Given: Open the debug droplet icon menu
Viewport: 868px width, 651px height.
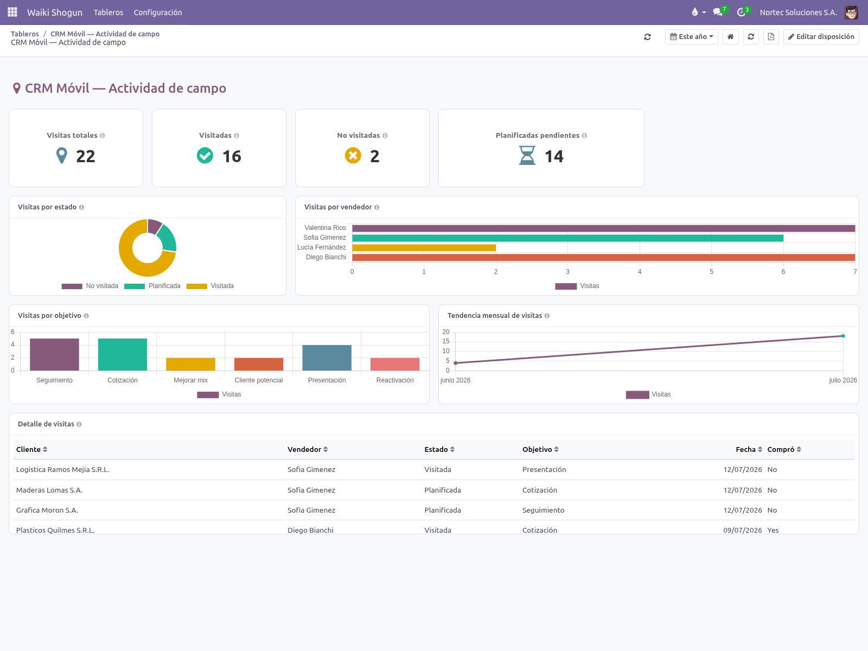Looking at the screenshot, I should [698, 12].
